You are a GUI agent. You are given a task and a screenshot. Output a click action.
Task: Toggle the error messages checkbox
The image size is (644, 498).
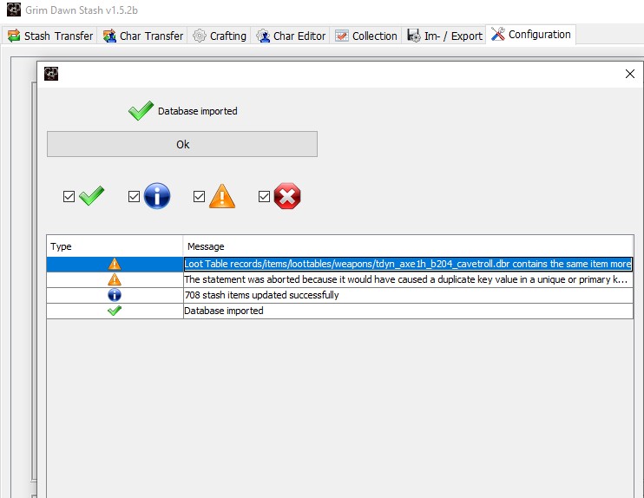[264, 197]
